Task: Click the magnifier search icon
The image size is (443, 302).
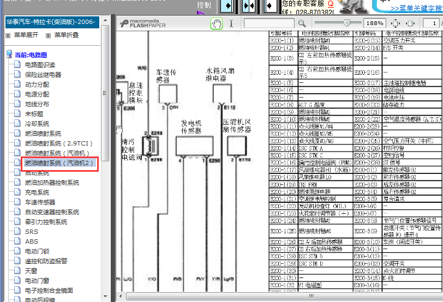Action: click(302, 23)
